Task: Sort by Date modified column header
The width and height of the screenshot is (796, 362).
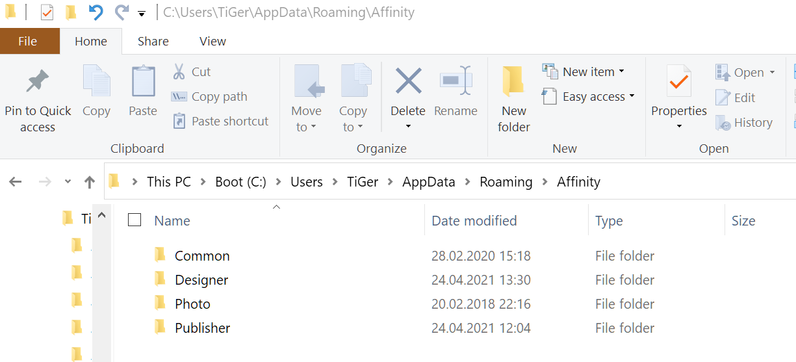Action: pyautogui.click(x=474, y=221)
